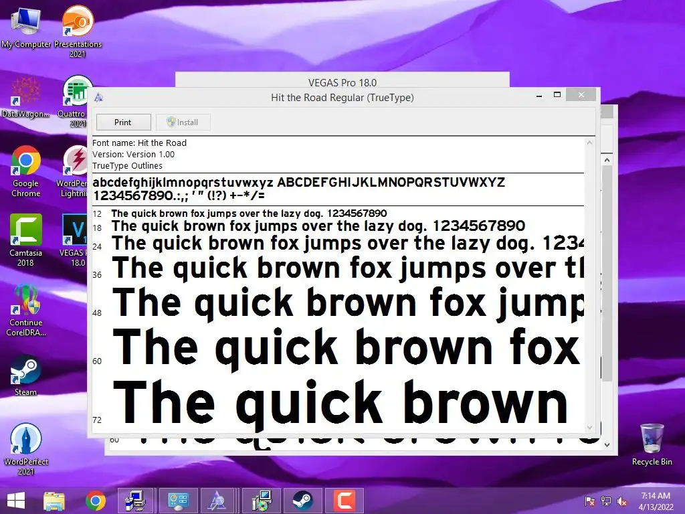Click 'TrueType Outlines' text
This screenshot has height=514, width=685.
[127, 166]
